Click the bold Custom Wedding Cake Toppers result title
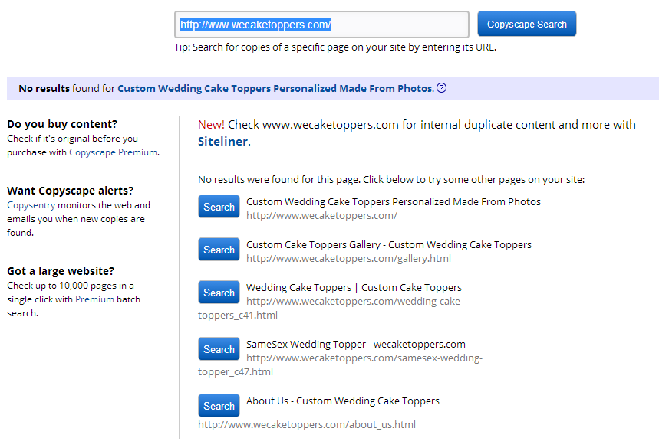659x448 pixels. [x=275, y=89]
